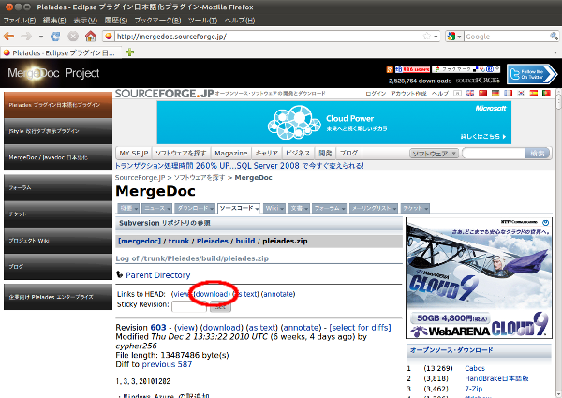Click the Revision 603 number link
562x398 pixels.
click(x=158, y=328)
